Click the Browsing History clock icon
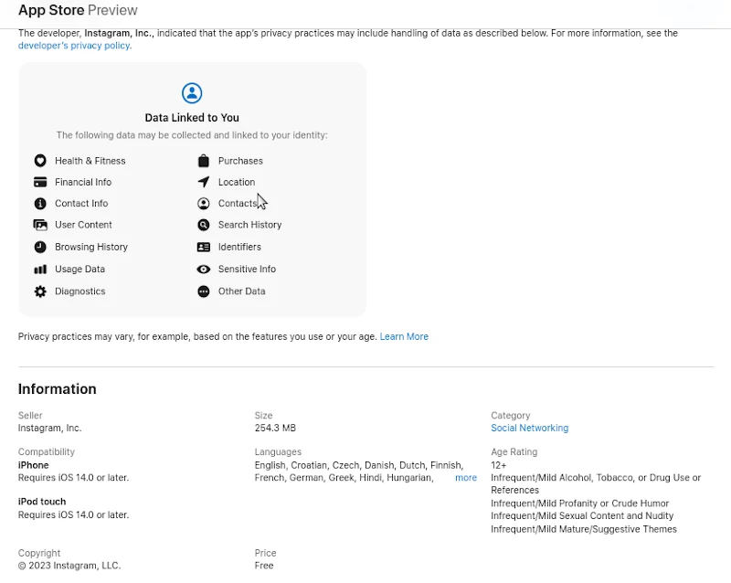The height and width of the screenshot is (583, 731). click(x=40, y=247)
